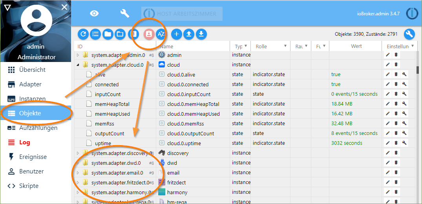422x204 pixels.
Task: Expand the system.adapter.harmony.0 folder
Action: (x=78, y=192)
